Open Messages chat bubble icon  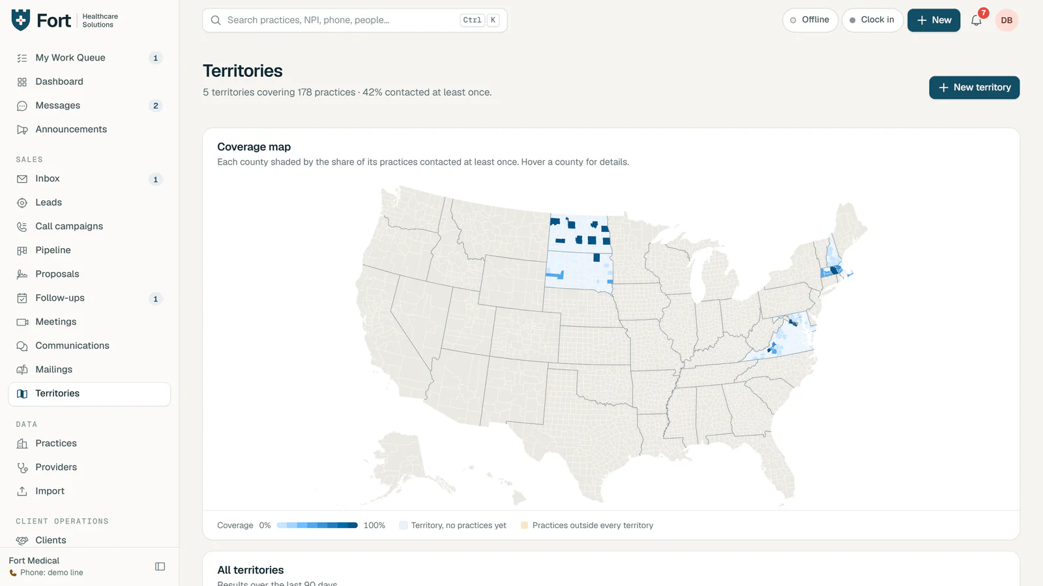point(22,105)
